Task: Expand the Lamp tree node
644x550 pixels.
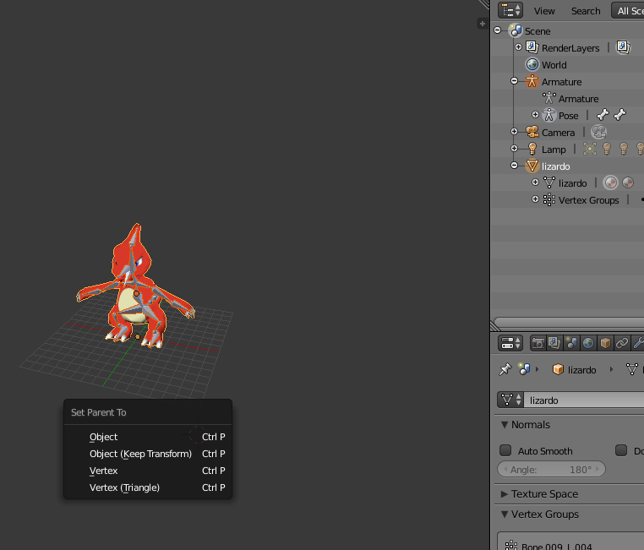Action: (x=514, y=148)
